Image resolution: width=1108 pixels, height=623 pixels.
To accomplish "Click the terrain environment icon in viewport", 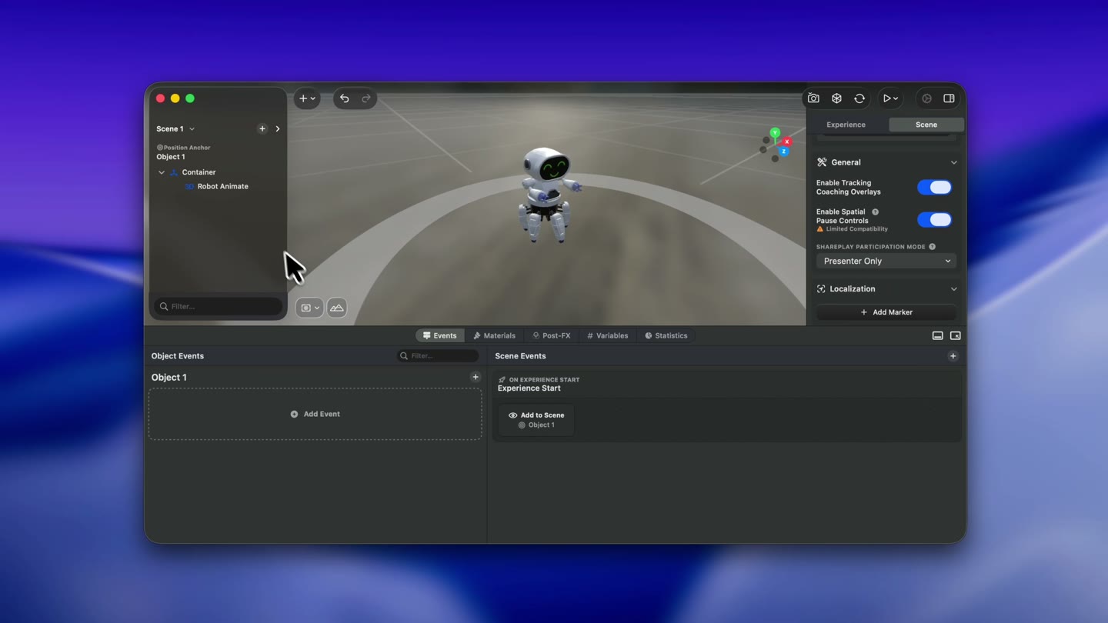I will pyautogui.click(x=337, y=308).
